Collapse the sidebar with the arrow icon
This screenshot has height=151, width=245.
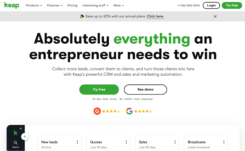(x=20, y=129)
